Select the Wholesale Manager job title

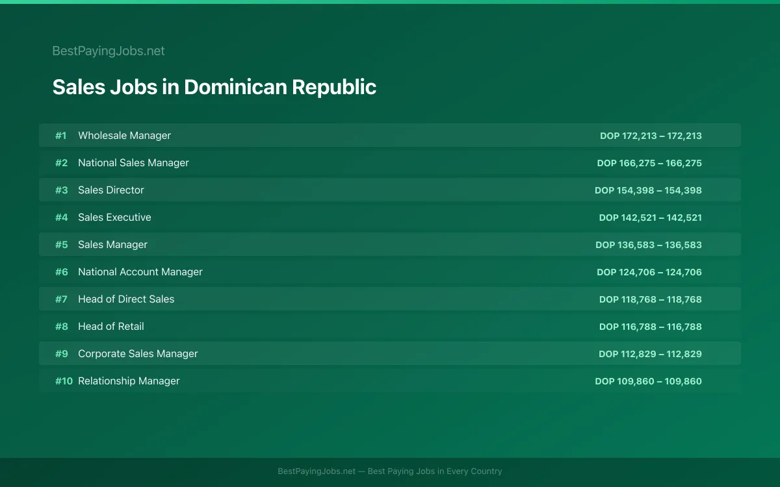(124, 135)
